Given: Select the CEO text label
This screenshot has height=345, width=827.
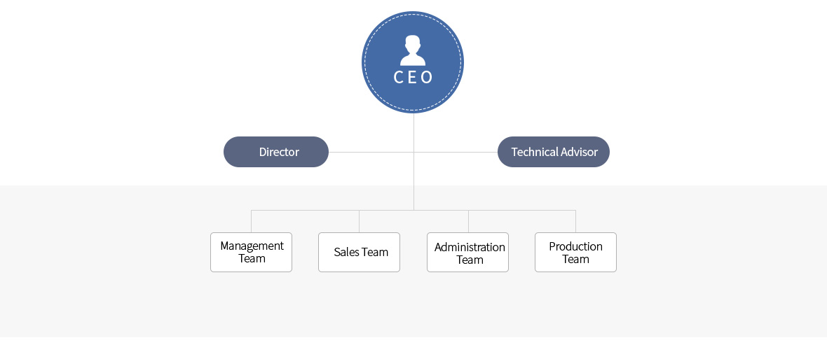Looking at the screenshot, I should point(413,77).
